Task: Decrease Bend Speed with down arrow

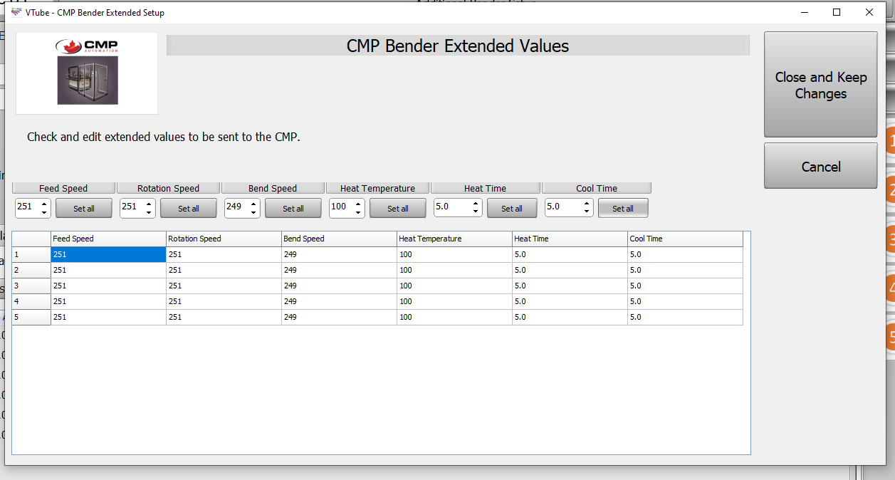Action: click(x=253, y=213)
